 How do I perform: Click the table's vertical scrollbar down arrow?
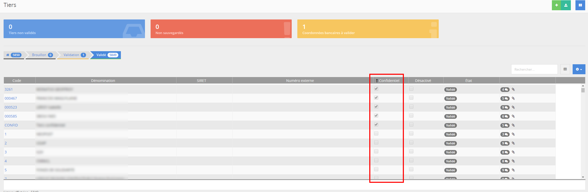(583, 177)
